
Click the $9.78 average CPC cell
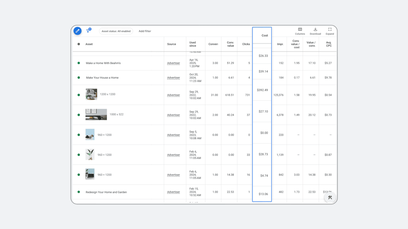click(328, 78)
